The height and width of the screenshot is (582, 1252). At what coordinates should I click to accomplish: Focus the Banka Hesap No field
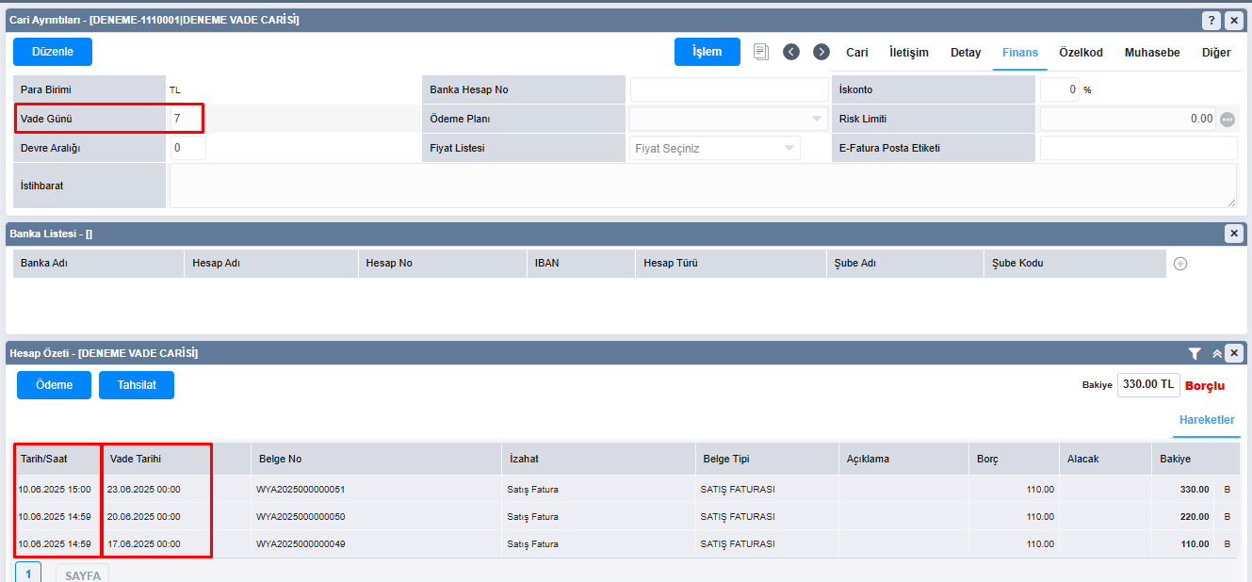[729, 89]
